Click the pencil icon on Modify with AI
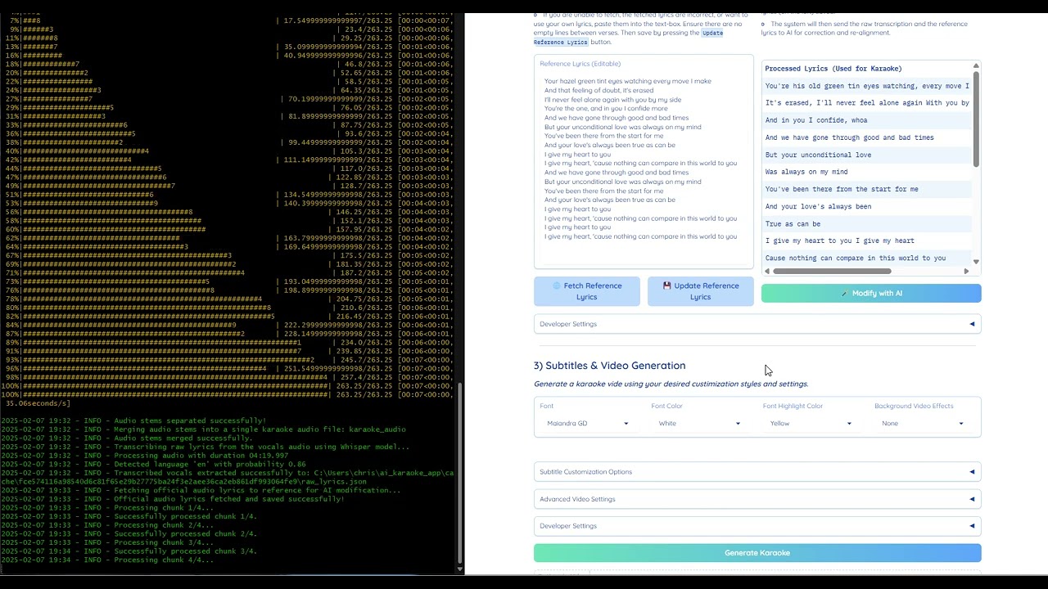This screenshot has height=589, width=1048. pyautogui.click(x=845, y=293)
